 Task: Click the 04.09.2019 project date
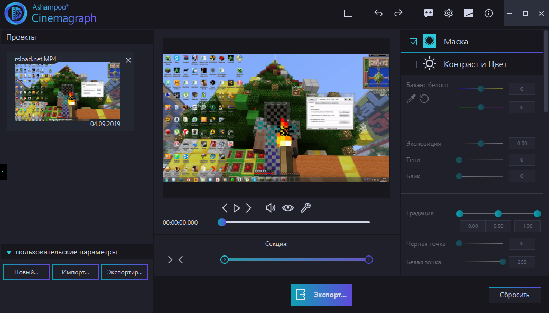105,124
